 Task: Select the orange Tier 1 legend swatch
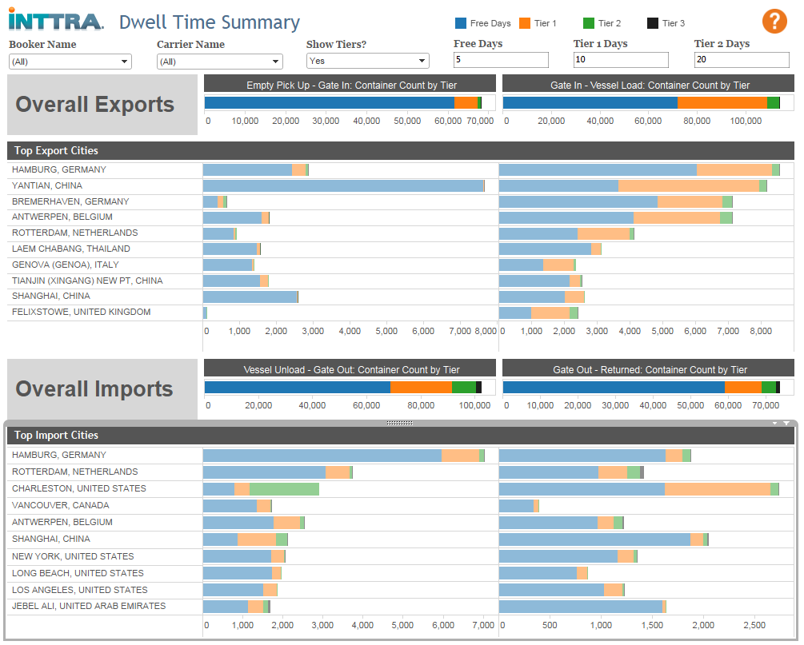(x=525, y=23)
